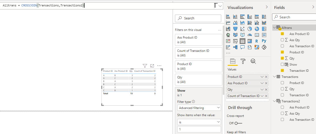Switch to the Fields tab in Visualizations
This screenshot has width=316, height=134.
pyautogui.click(x=233, y=61)
